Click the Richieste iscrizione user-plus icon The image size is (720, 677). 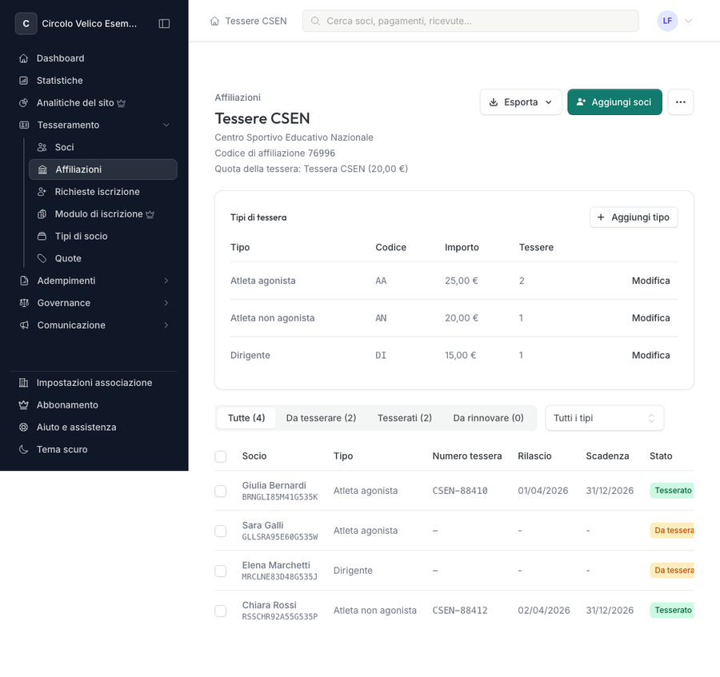[x=42, y=192]
